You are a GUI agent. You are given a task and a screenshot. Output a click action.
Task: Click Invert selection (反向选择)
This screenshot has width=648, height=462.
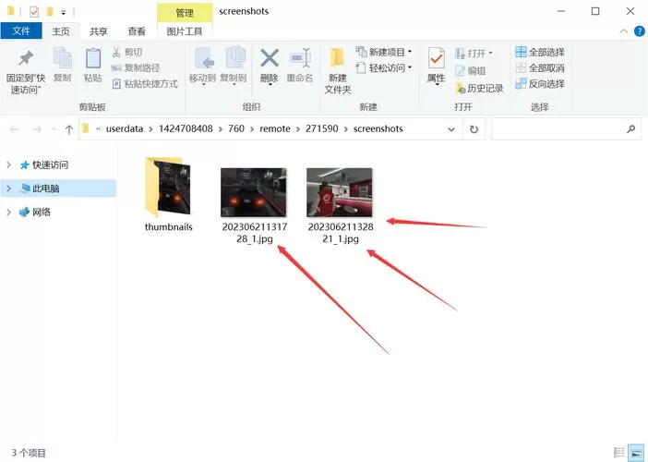pyautogui.click(x=540, y=84)
